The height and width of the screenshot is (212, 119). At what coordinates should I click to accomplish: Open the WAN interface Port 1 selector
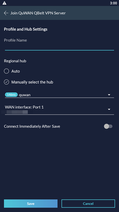coord(59,110)
